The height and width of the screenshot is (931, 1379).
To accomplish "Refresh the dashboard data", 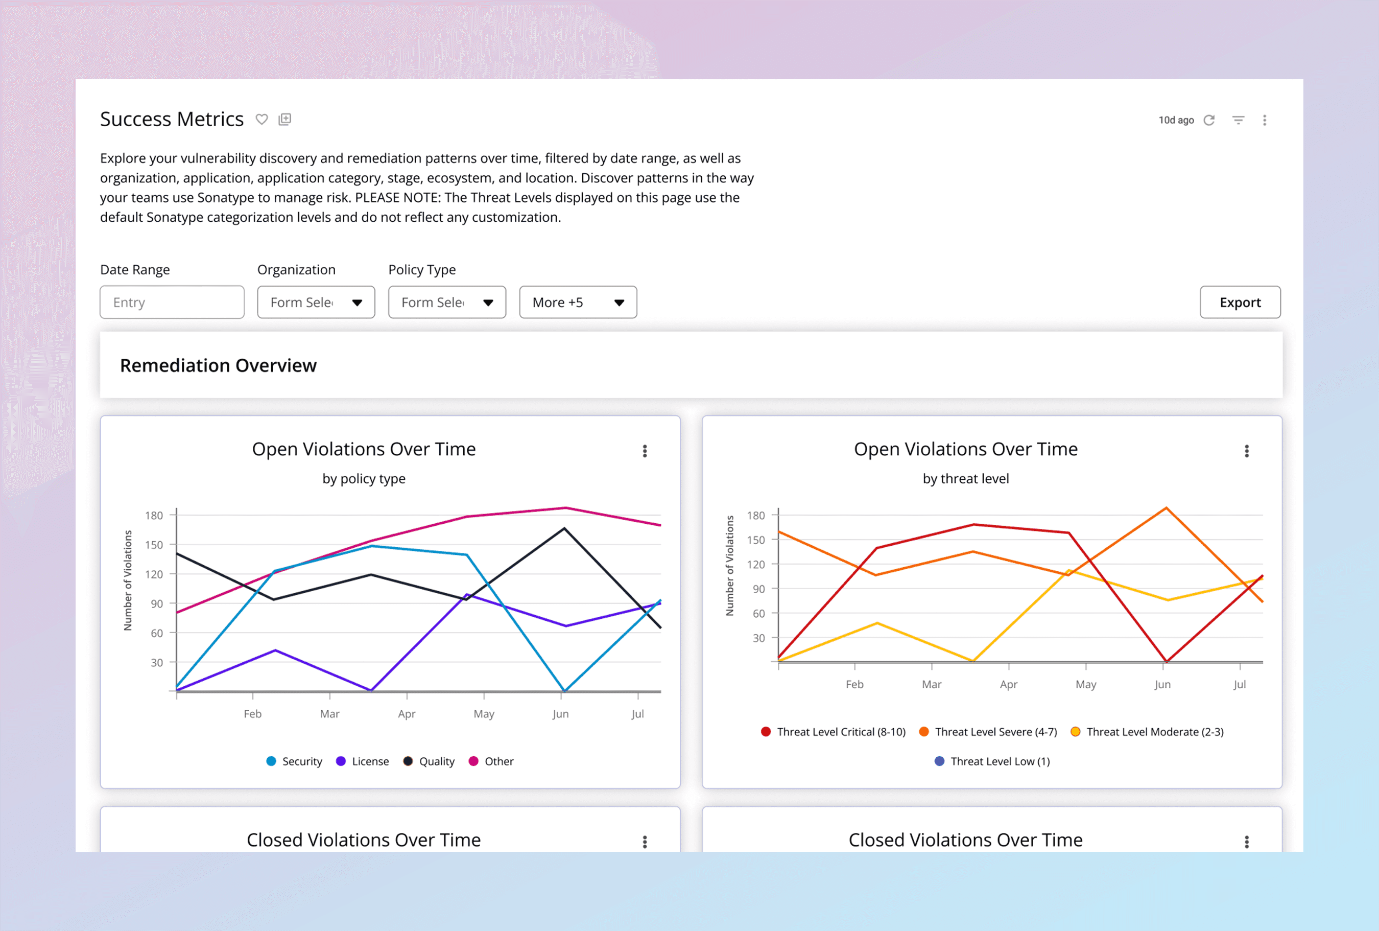I will (x=1209, y=120).
